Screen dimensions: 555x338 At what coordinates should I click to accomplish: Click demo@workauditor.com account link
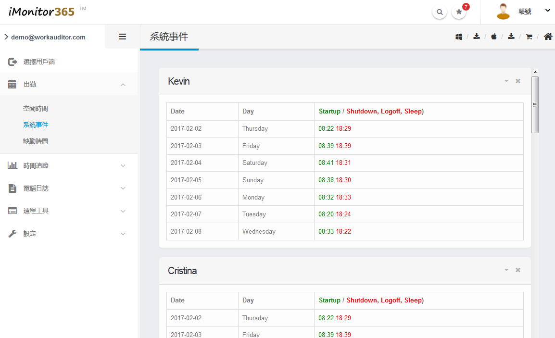[x=48, y=37]
